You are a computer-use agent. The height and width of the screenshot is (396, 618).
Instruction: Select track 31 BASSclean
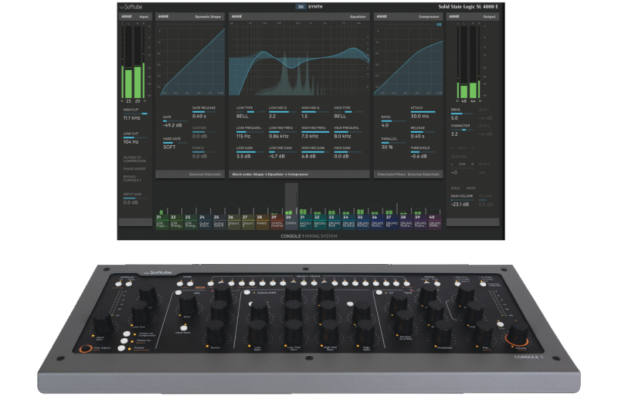click(x=305, y=222)
